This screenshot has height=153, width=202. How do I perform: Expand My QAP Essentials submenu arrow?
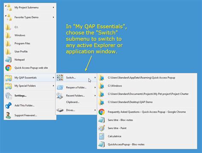53,78
